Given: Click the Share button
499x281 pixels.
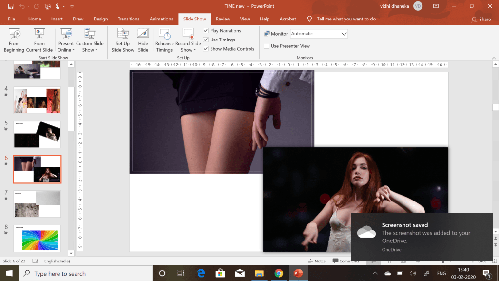Looking at the screenshot, I should tap(481, 20).
